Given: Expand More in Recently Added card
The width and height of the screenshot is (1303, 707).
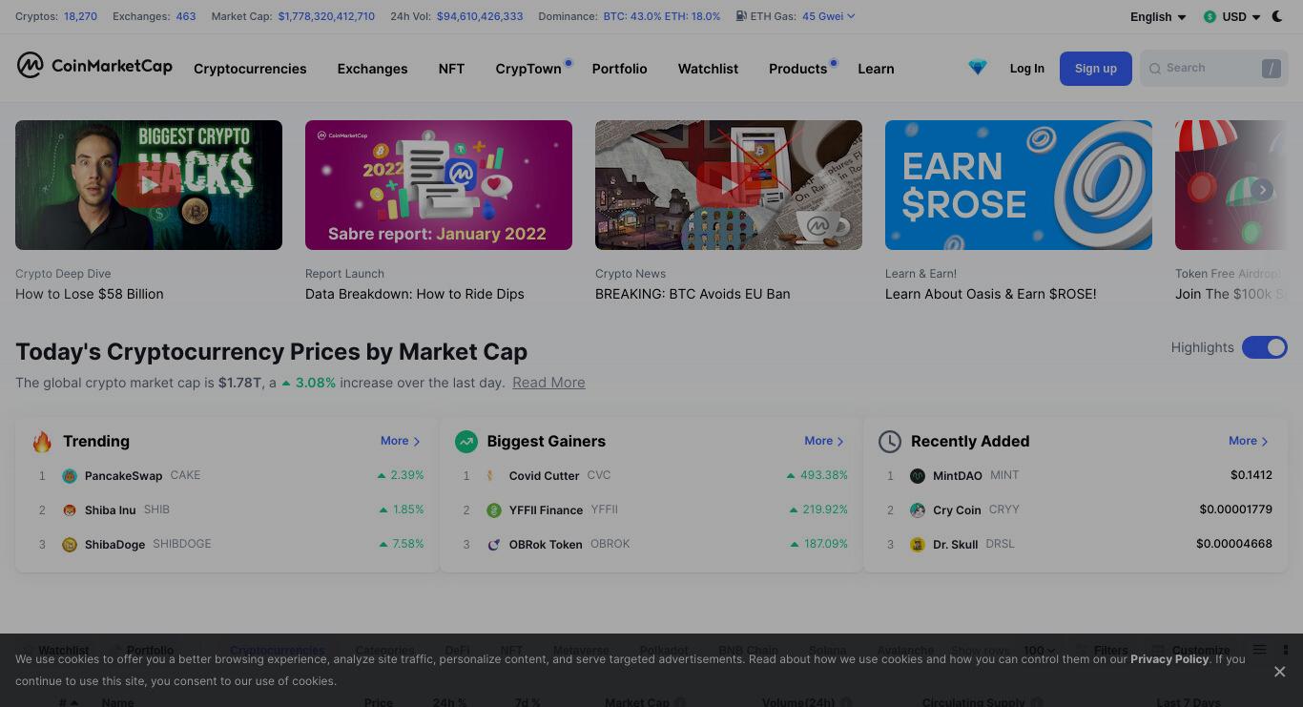Looking at the screenshot, I should (1249, 441).
